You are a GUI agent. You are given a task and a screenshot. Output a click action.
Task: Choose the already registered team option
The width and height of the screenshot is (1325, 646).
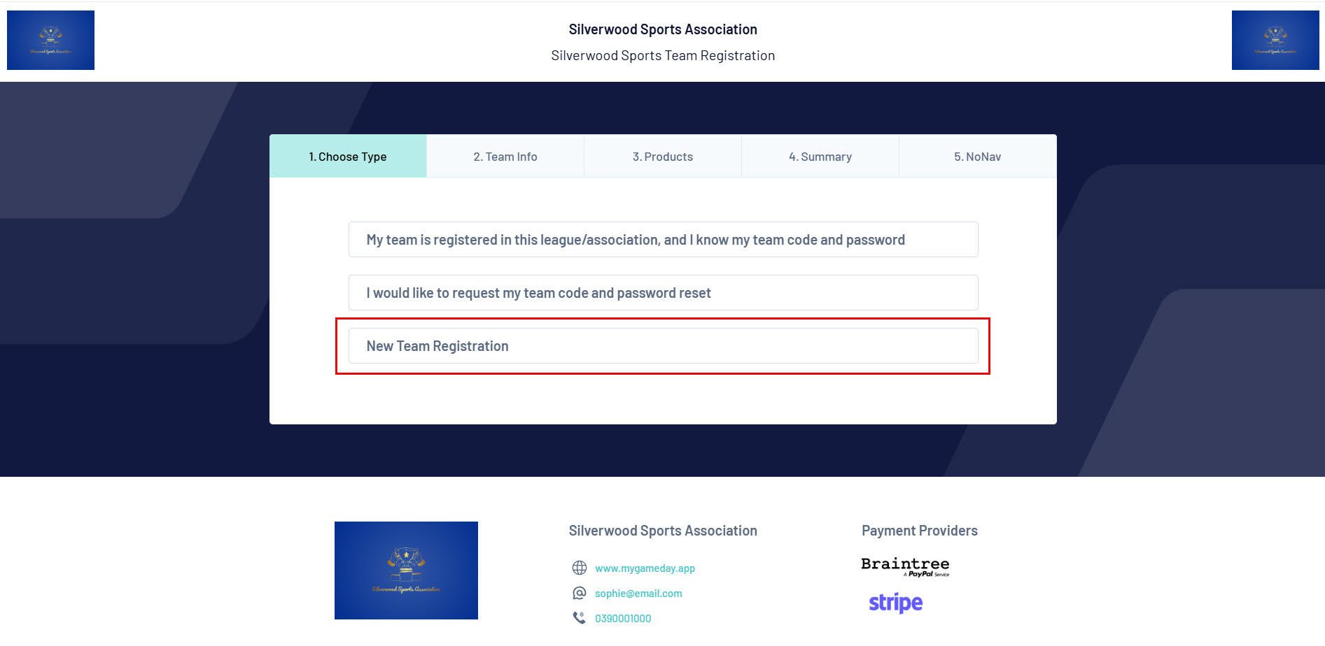coord(663,240)
